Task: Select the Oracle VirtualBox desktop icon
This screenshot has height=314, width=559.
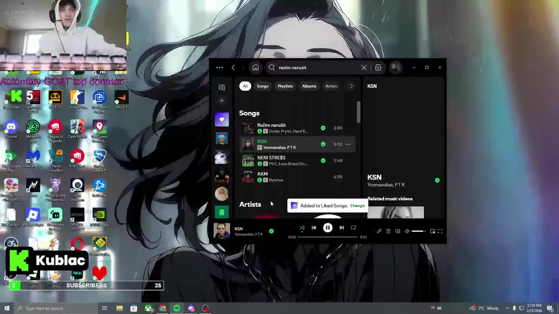Action: click(55, 160)
